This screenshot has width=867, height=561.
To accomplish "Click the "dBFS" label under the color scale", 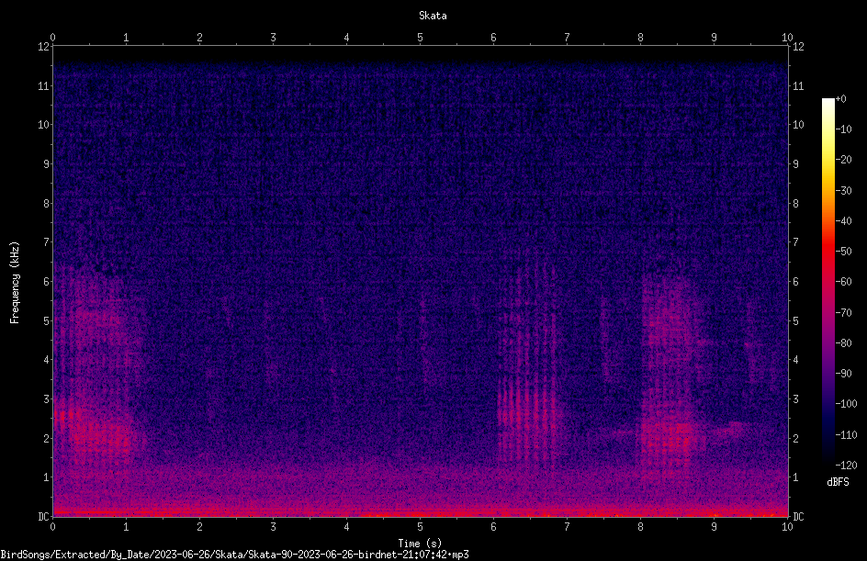I will click(x=838, y=482).
